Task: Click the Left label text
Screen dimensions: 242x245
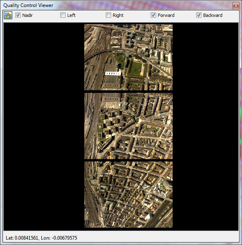Action: pyautogui.click(x=71, y=15)
